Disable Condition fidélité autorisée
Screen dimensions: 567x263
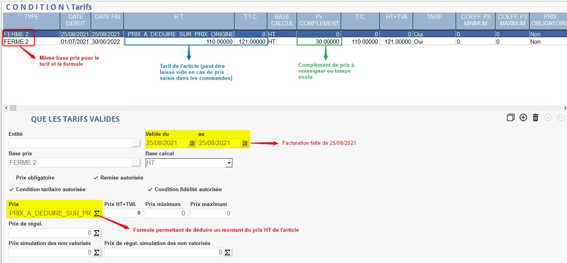click(x=150, y=189)
